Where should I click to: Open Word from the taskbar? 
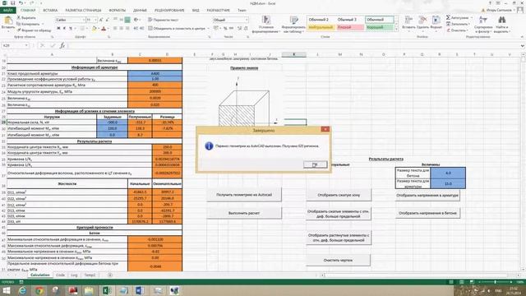pyautogui.click(x=140, y=290)
